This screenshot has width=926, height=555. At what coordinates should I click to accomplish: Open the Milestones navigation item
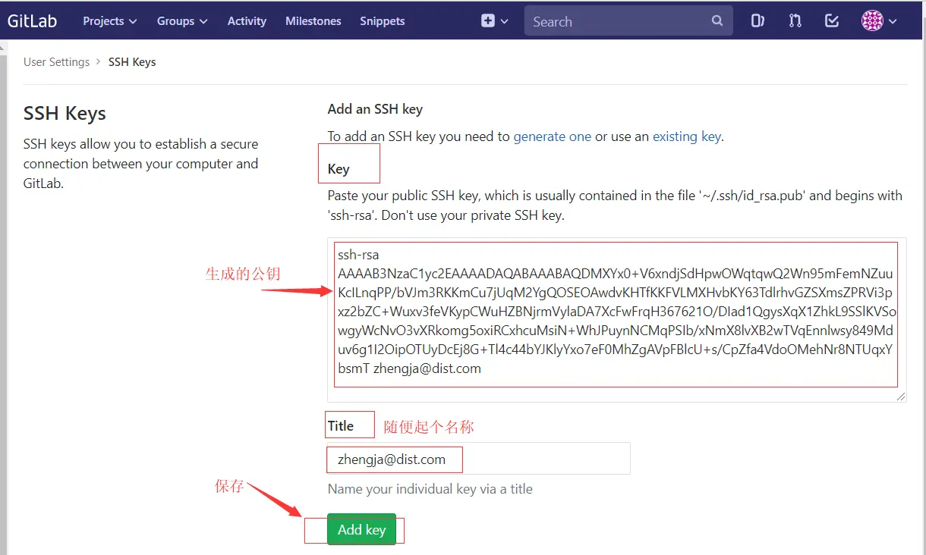(313, 21)
